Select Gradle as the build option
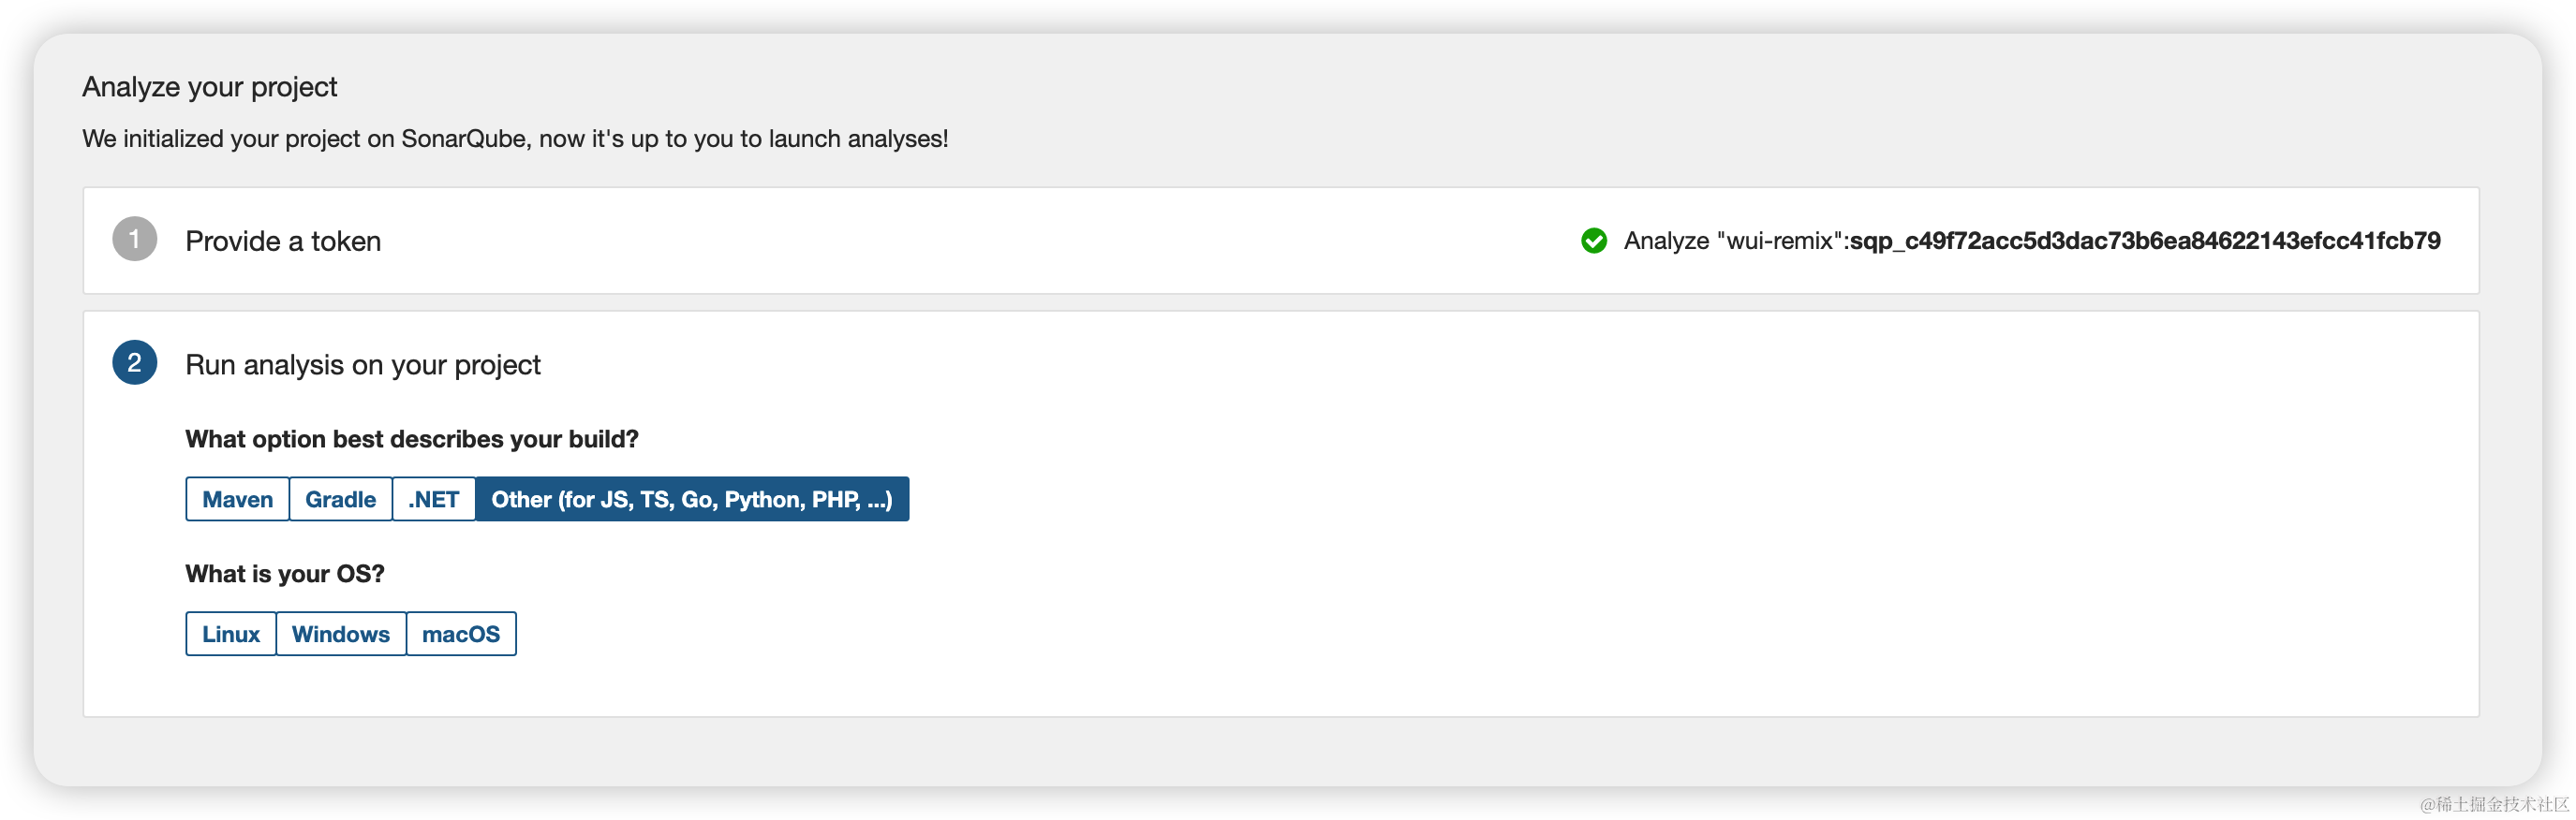 pyautogui.click(x=340, y=499)
